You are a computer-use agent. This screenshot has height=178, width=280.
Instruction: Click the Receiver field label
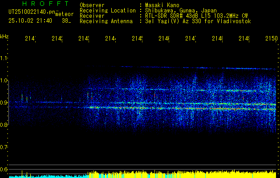pyautogui.click(x=92, y=16)
